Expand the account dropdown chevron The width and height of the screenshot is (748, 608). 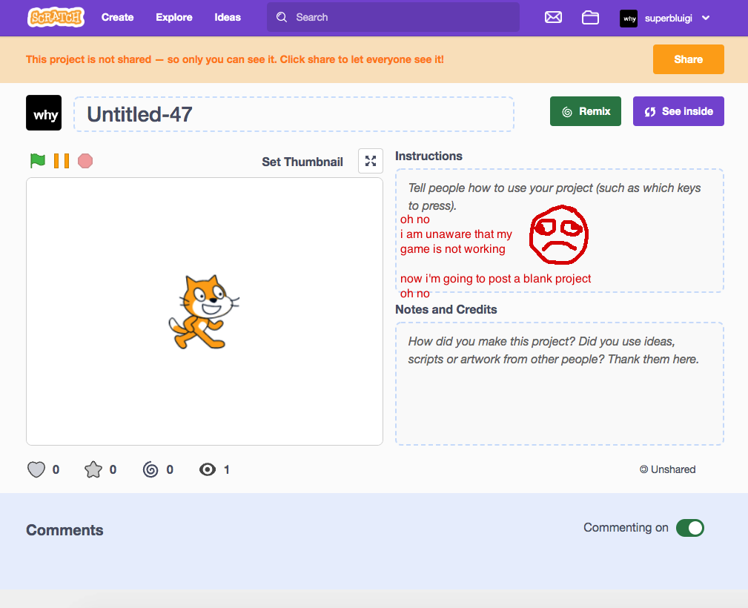[706, 18]
